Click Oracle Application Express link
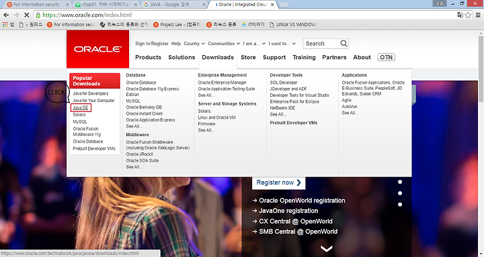484x257 pixels. pos(151,120)
